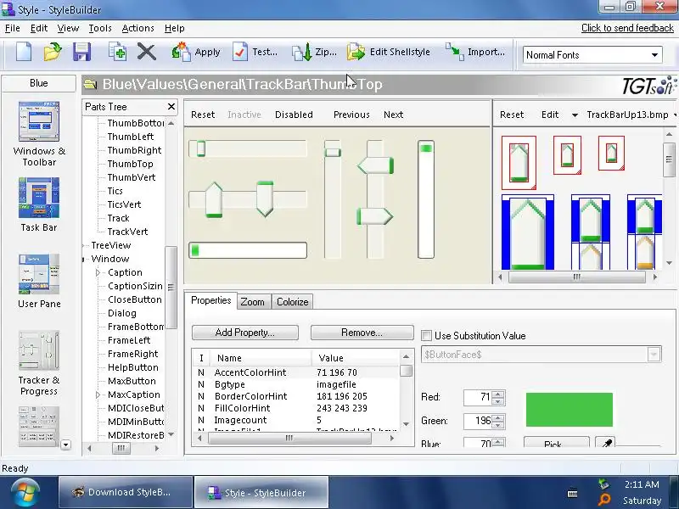Apply the style with the Apply button
This screenshot has height=509, width=679.
pos(196,52)
